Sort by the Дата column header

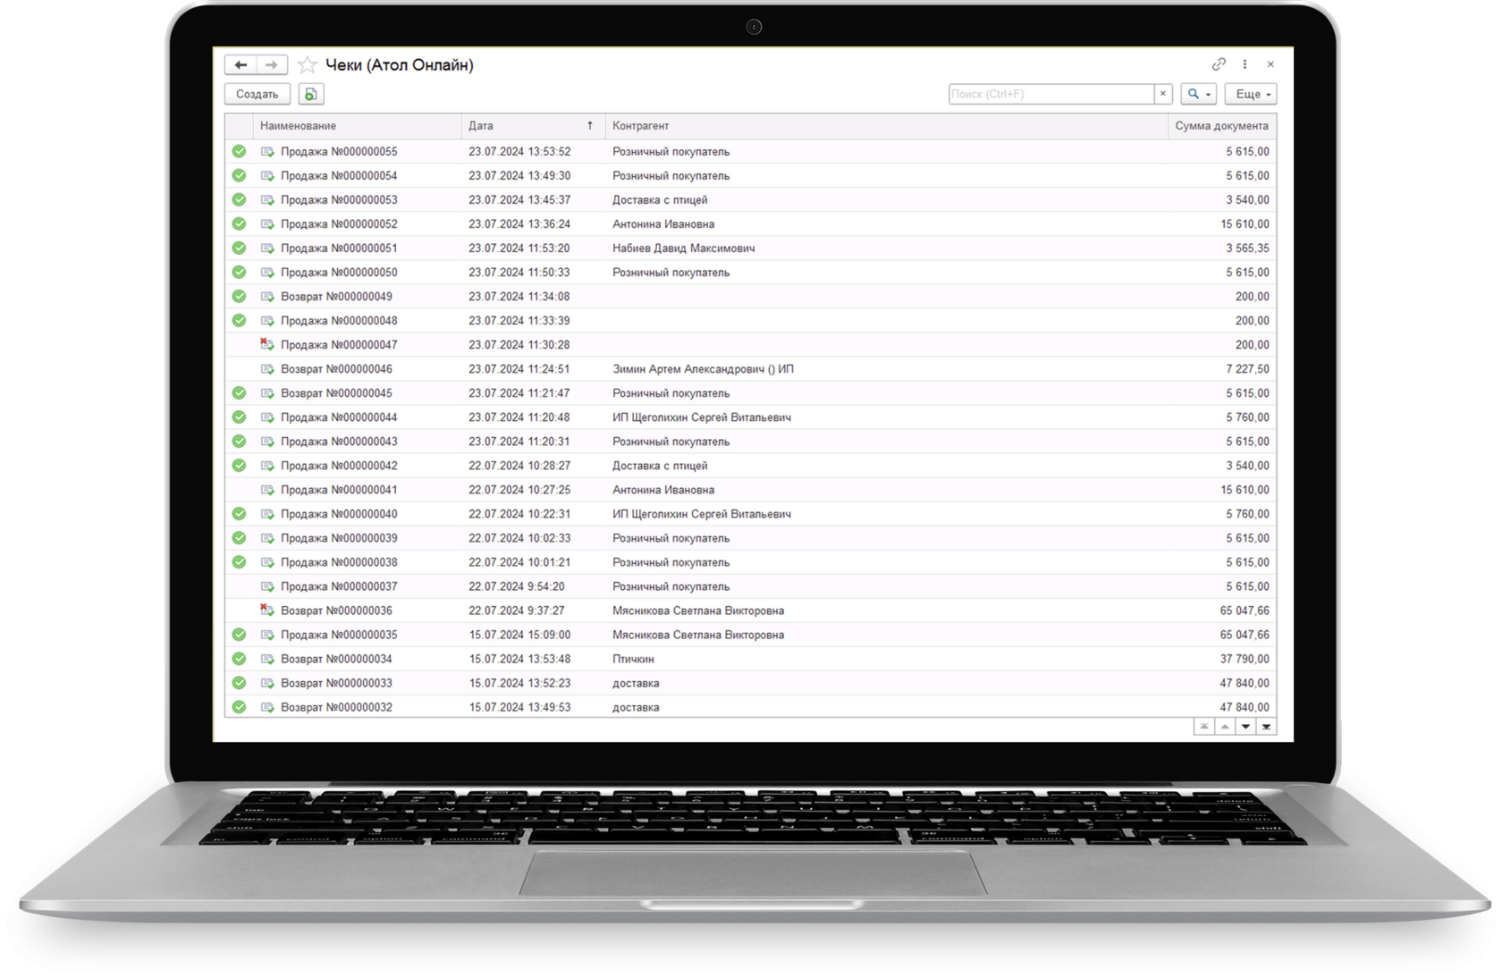click(x=534, y=126)
